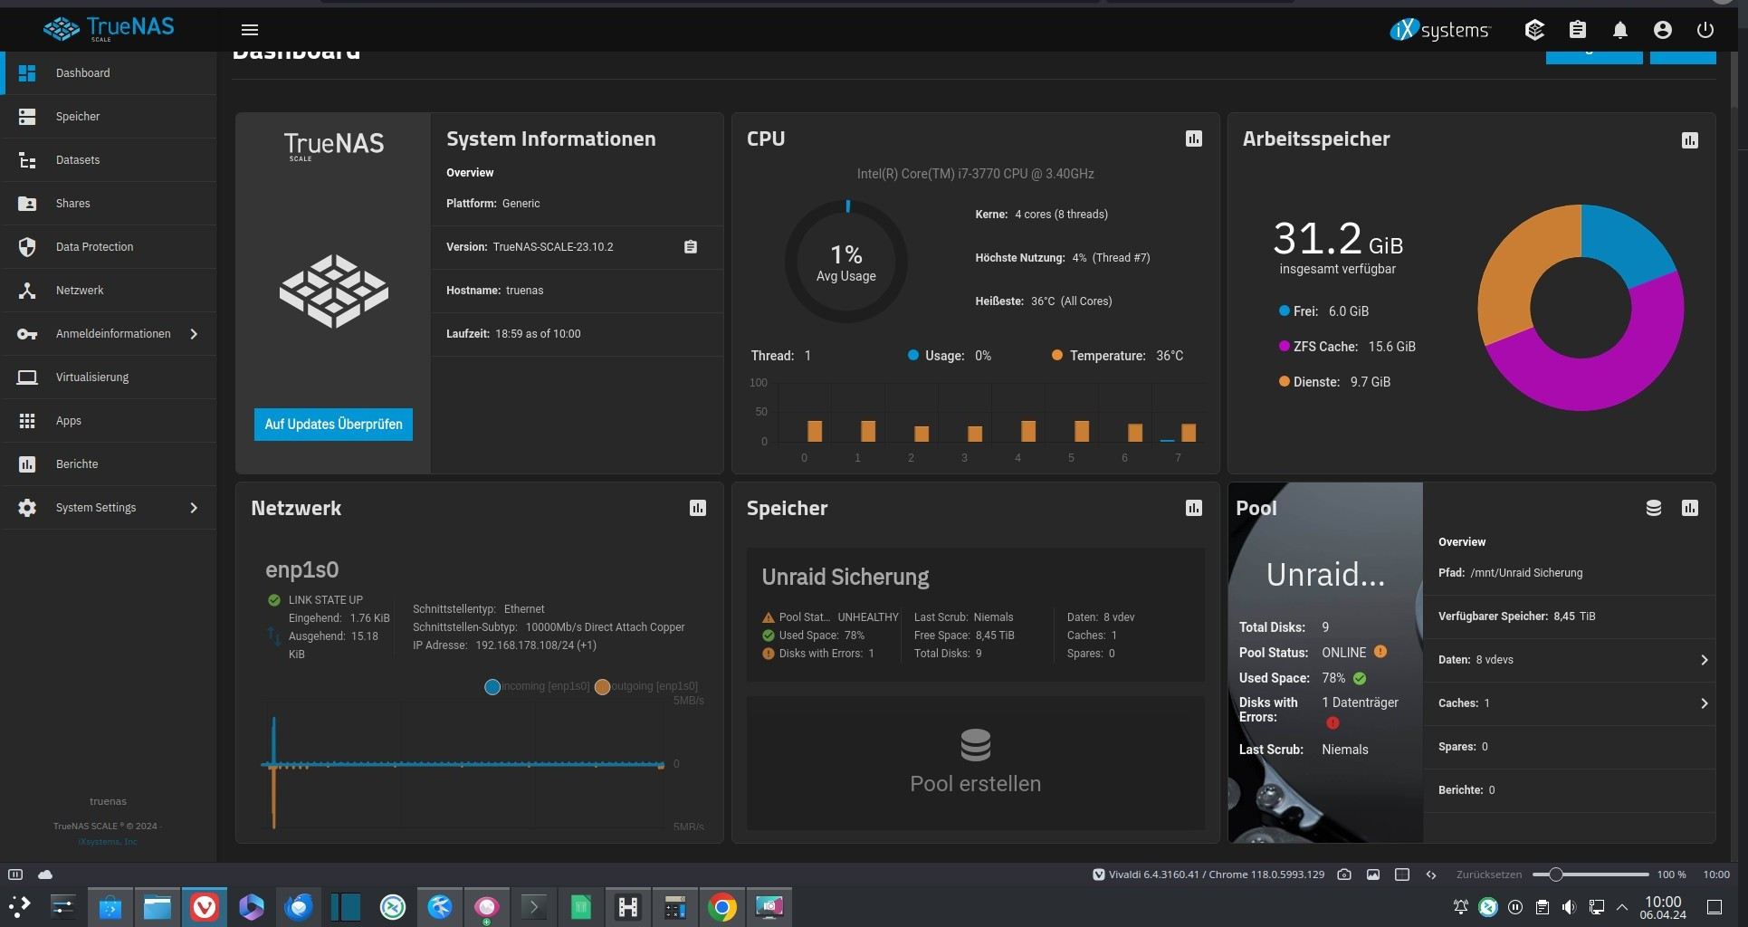Click Vivaldi capture camera icon
The image size is (1748, 927).
pos(1344,874)
